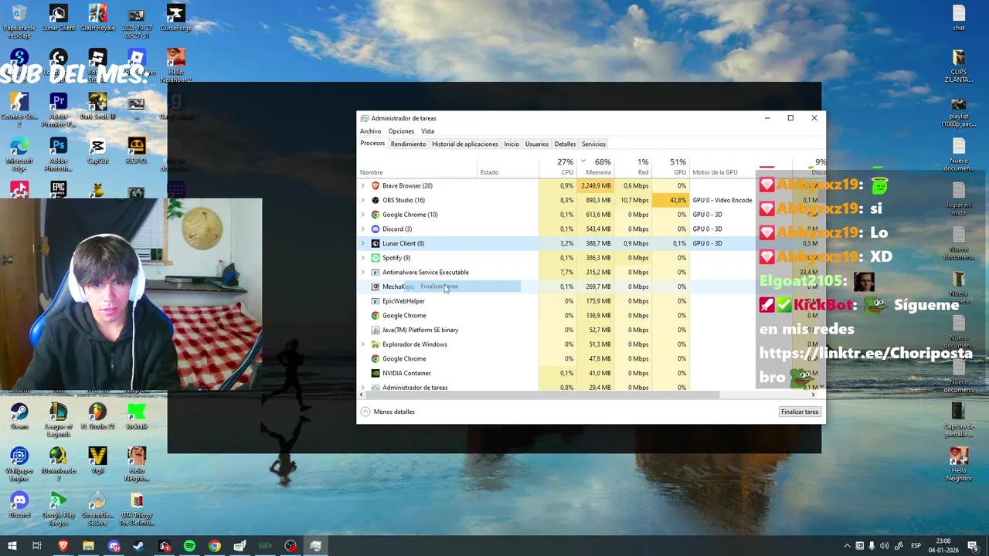Show hidden tray icons chevron
The width and height of the screenshot is (989, 556).
[847, 546]
